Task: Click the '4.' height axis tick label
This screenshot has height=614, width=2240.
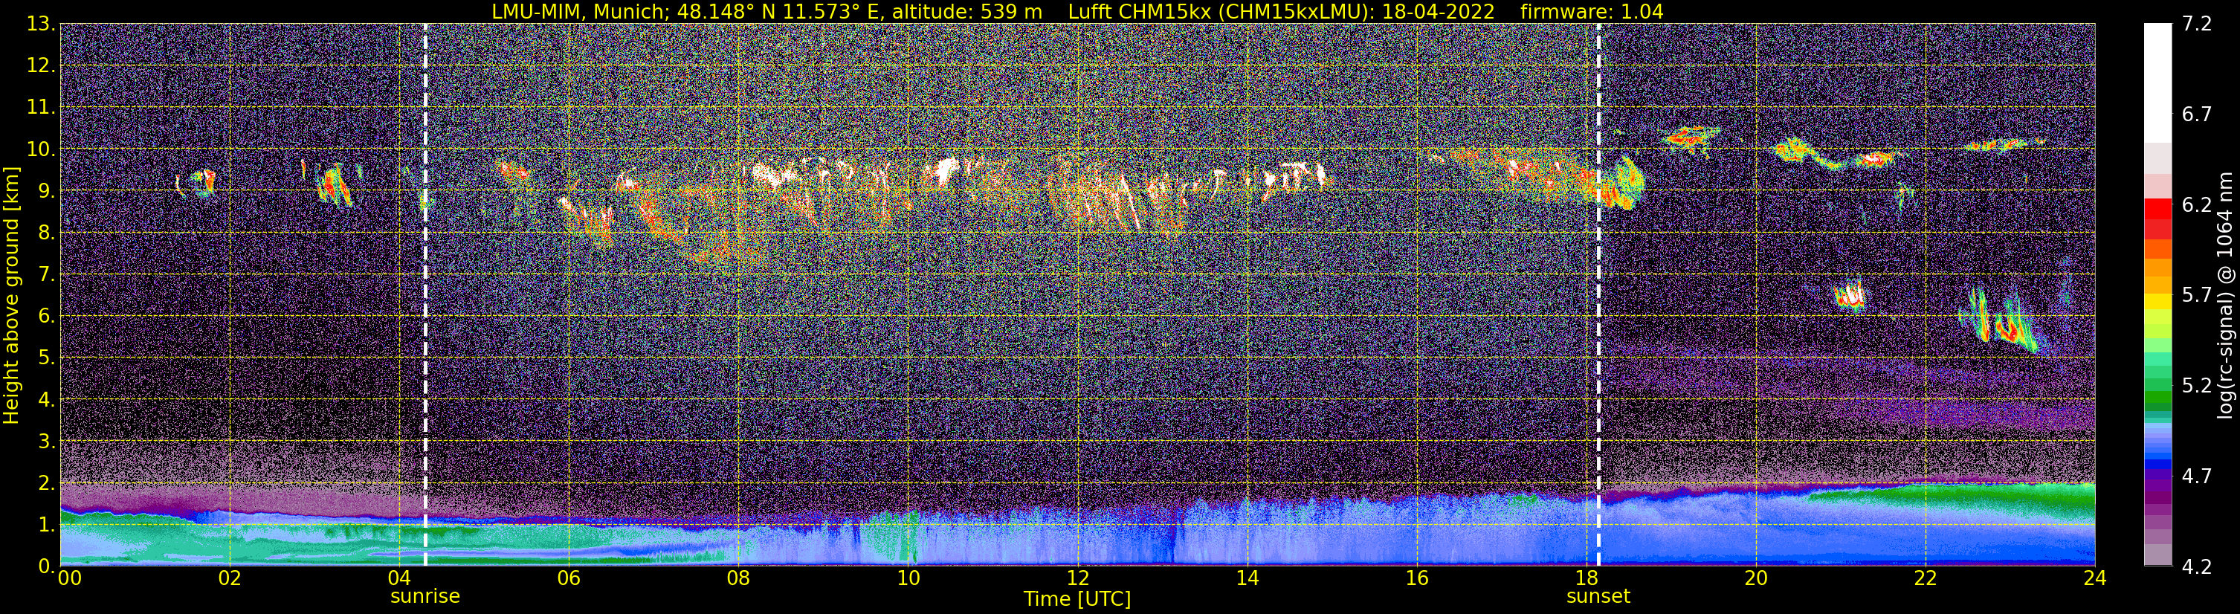Action: tap(46, 400)
